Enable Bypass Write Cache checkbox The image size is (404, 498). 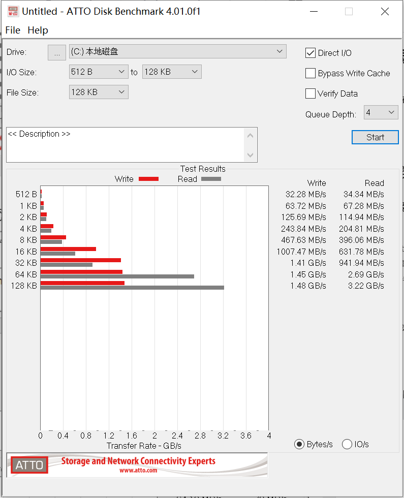point(310,73)
